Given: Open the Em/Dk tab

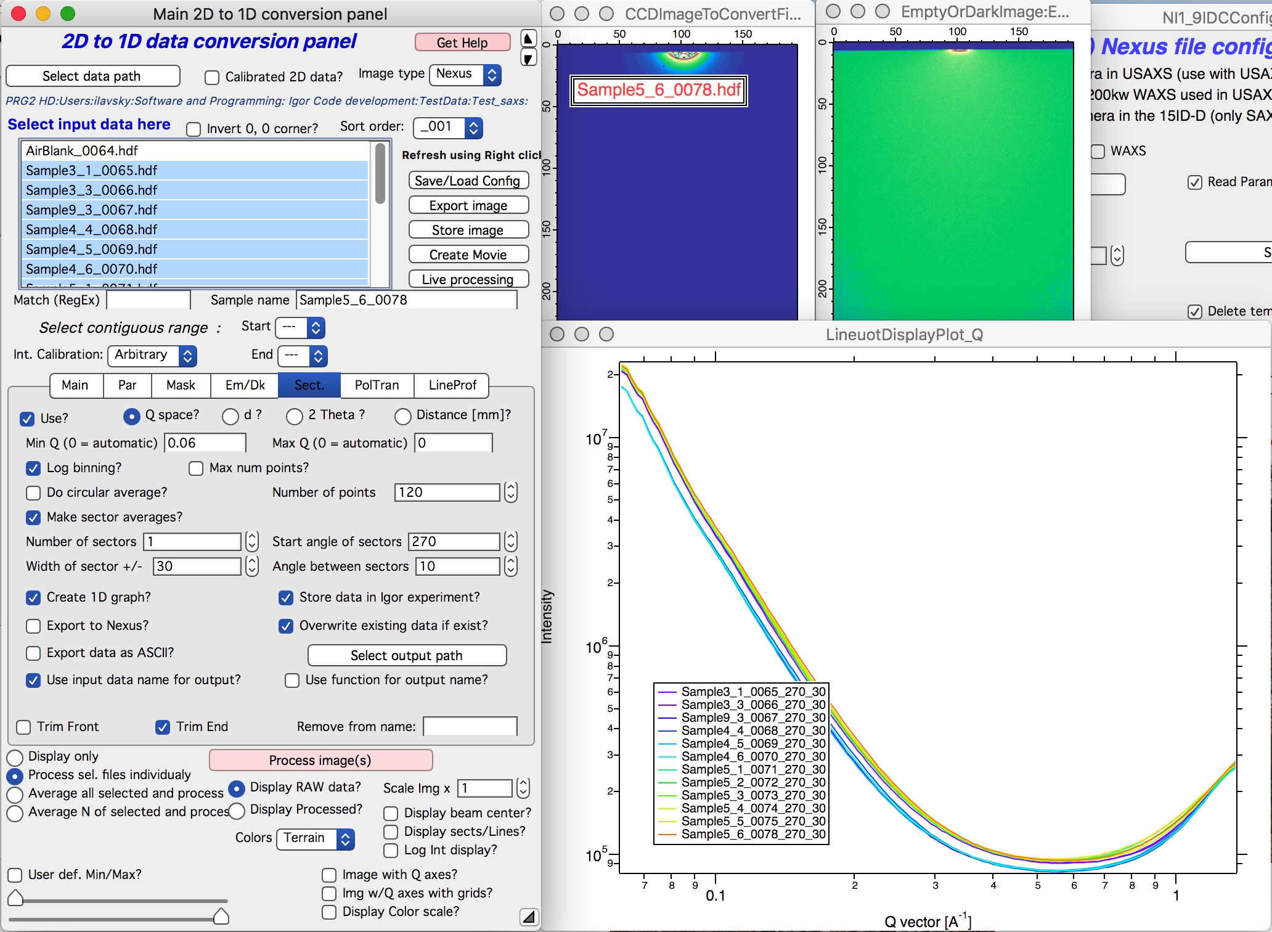Looking at the screenshot, I should pyautogui.click(x=245, y=385).
